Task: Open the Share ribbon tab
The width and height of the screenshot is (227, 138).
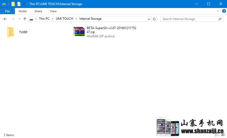Action: click(x=38, y=11)
